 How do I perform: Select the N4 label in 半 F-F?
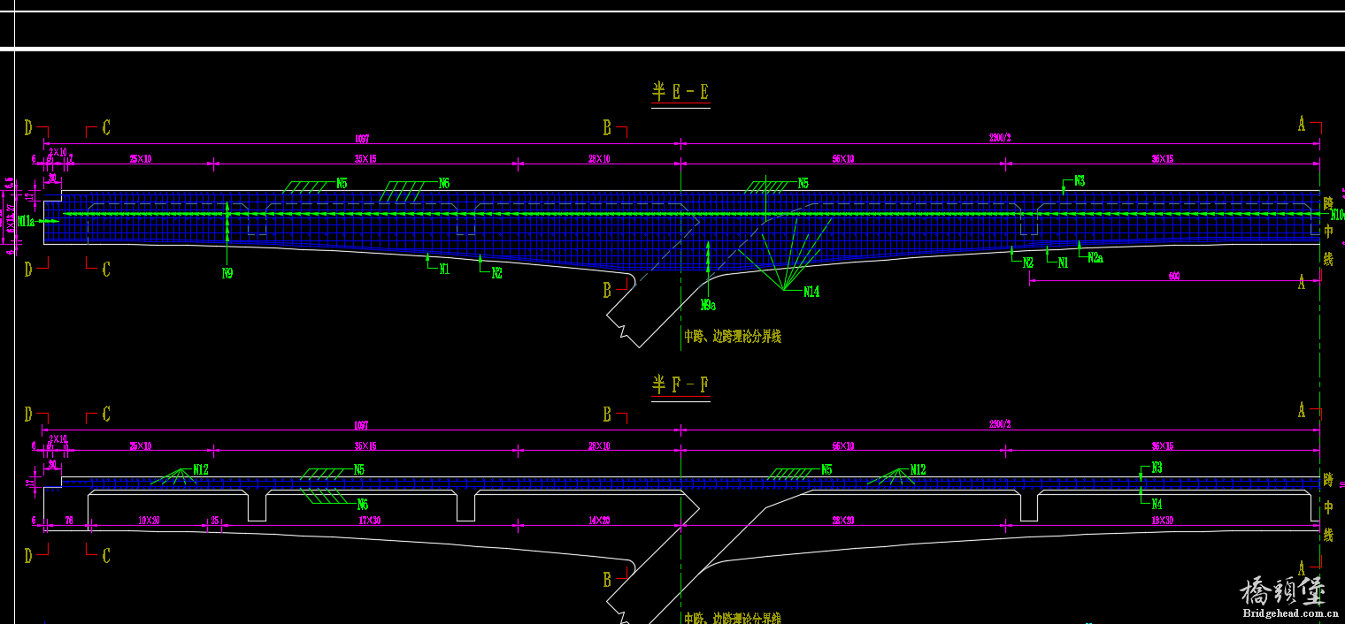point(1157,504)
